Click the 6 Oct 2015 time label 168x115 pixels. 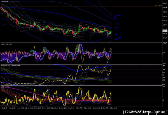tap(4, 108)
